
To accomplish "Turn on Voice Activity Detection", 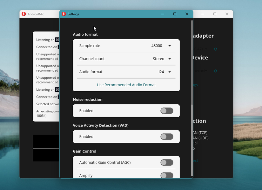I will pyautogui.click(x=167, y=137).
